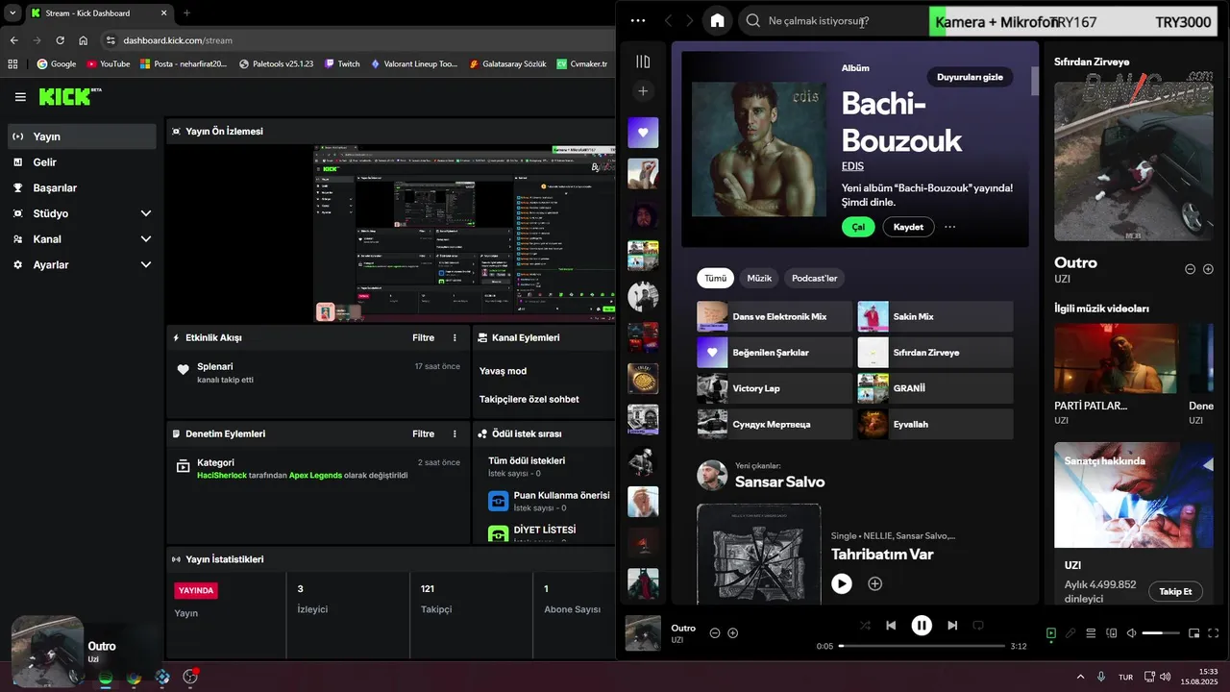The width and height of the screenshot is (1230, 692).
Task: Open Your Library icon in Spotify sidebar
Action: pyautogui.click(x=643, y=62)
